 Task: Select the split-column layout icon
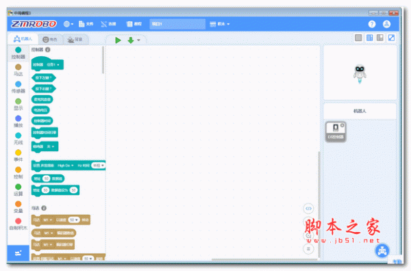click(369, 38)
